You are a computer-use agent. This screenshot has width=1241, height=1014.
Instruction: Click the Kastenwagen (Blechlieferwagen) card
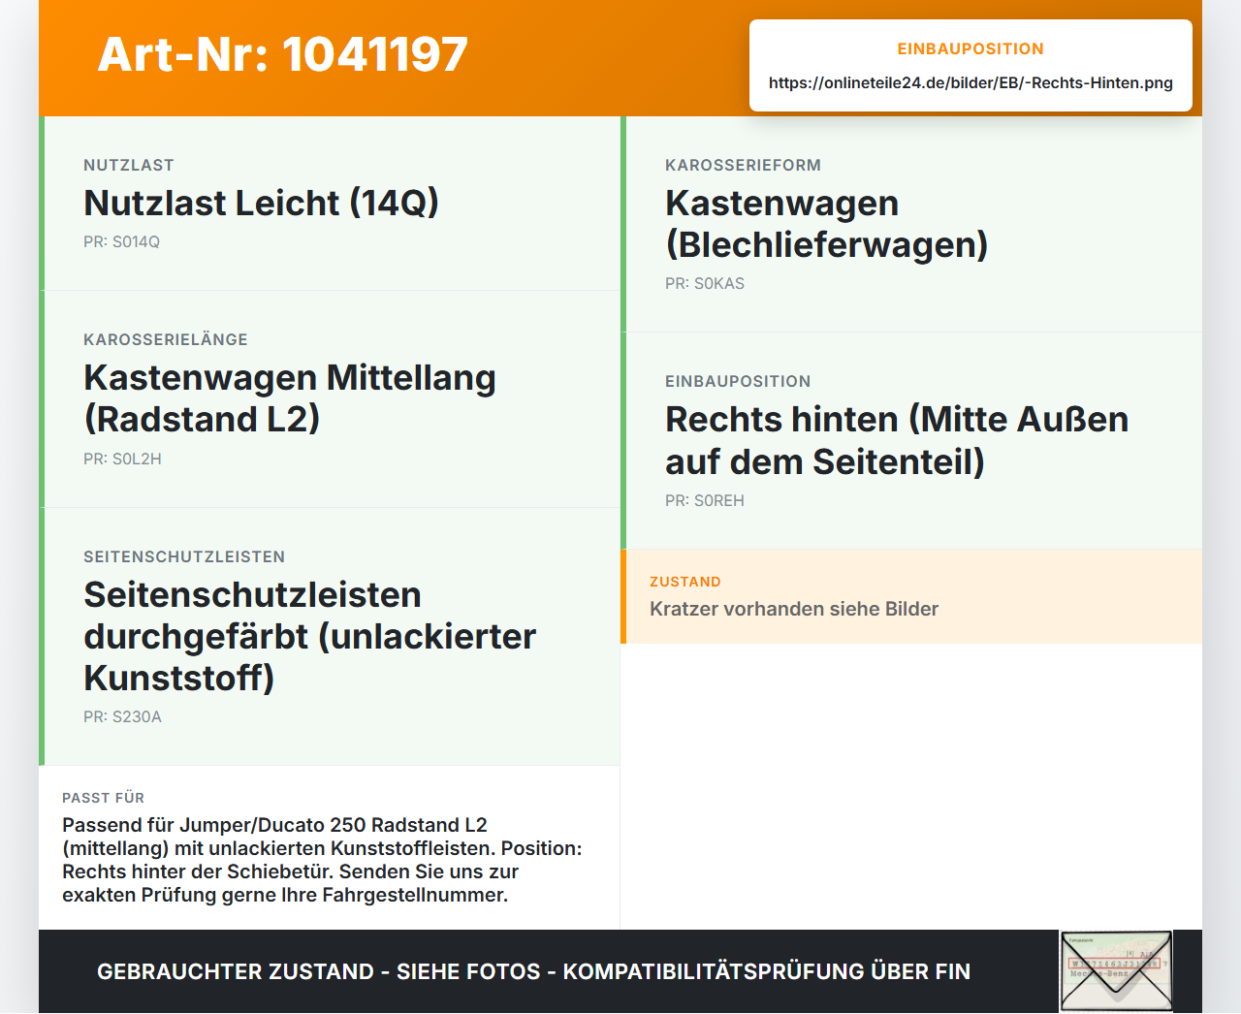pyautogui.click(x=911, y=225)
